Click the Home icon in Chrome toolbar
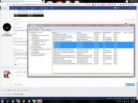Viewport: 138px width, 103px height. click(10, 4)
